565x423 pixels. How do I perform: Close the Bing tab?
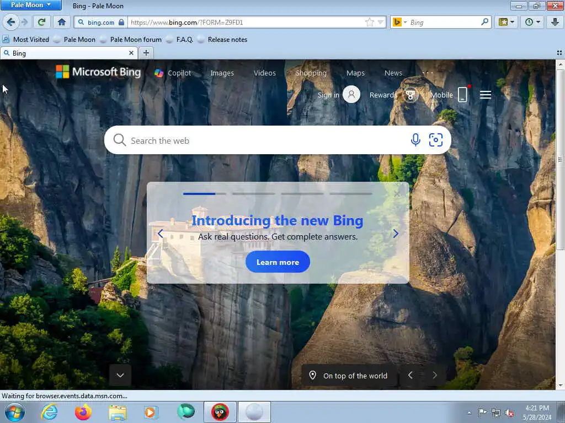pos(131,53)
